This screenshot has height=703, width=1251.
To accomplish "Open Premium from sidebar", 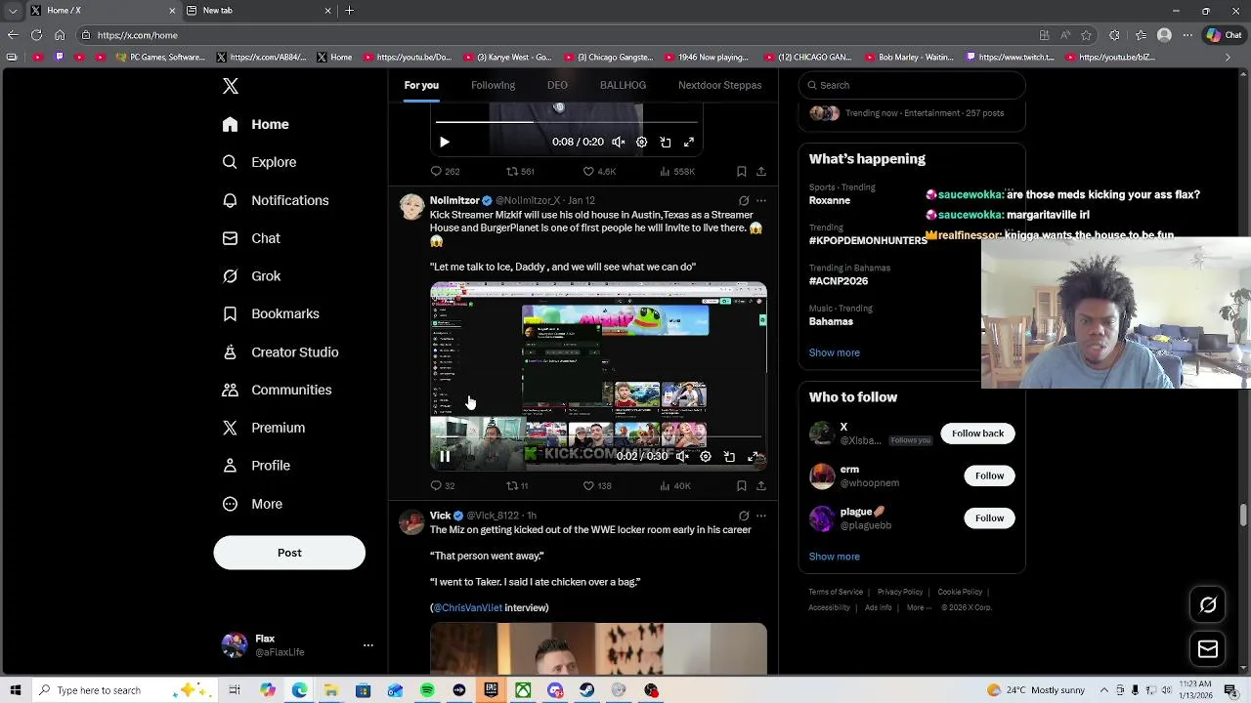I will (264, 428).
